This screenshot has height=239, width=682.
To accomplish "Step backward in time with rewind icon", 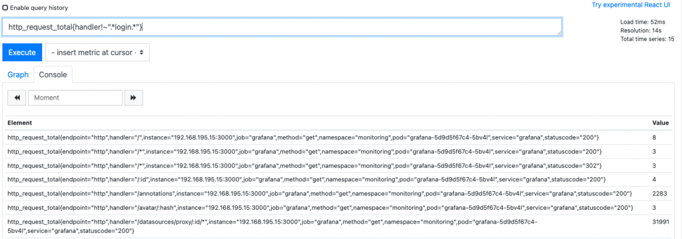I will tap(17, 98).
